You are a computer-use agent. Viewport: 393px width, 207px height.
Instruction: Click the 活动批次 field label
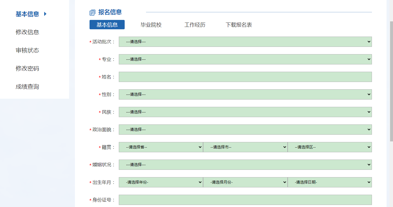[102, 42]
